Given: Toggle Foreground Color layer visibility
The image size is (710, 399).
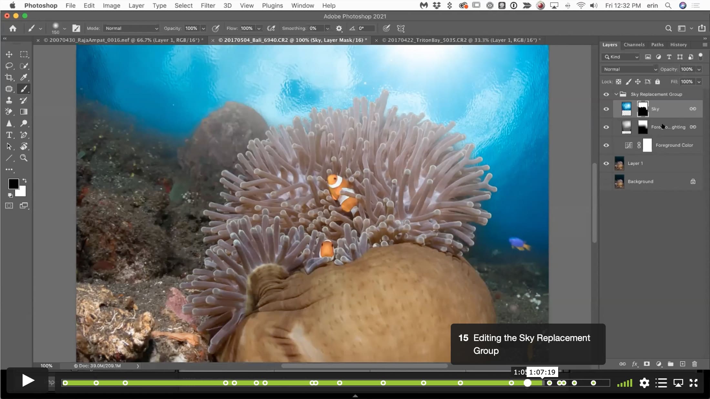Looking at the screenshot, I should [x=606, y=145].
